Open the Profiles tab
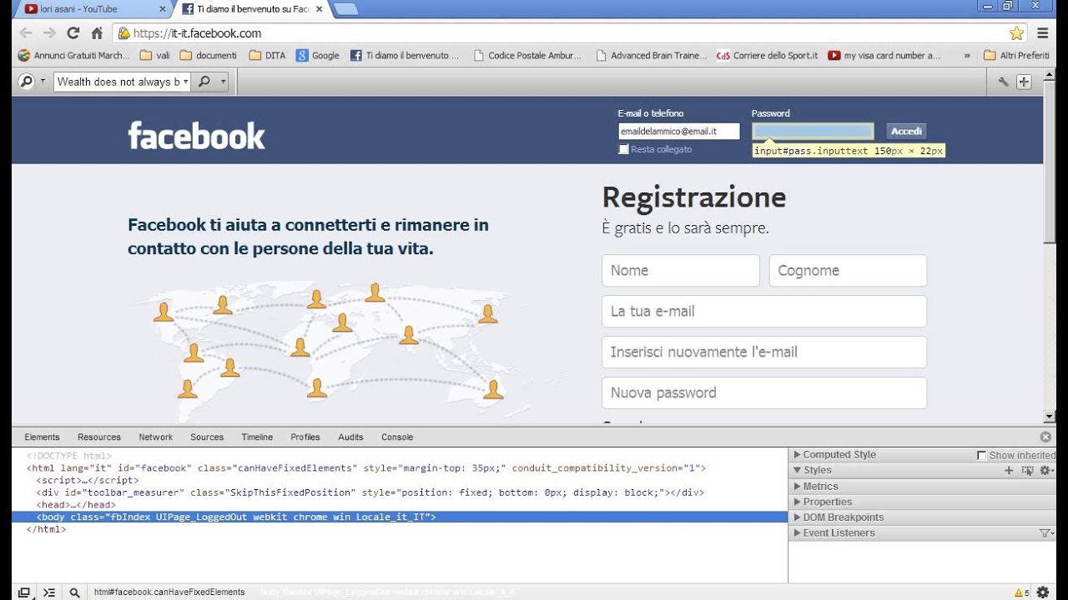The image size is (1068, 600). point(305,437)
